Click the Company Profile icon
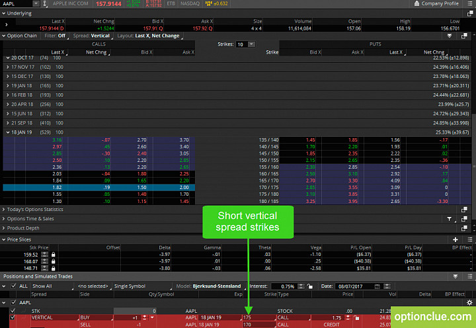476x328 pixels. [x=416, y=4]
